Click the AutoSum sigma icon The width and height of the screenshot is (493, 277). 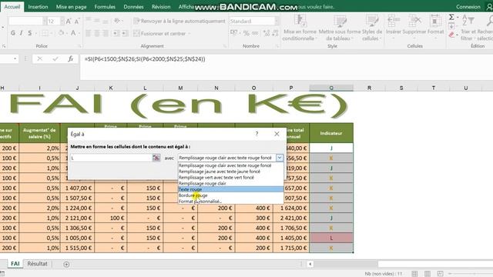pyautogui.click(x=451, y=17)
